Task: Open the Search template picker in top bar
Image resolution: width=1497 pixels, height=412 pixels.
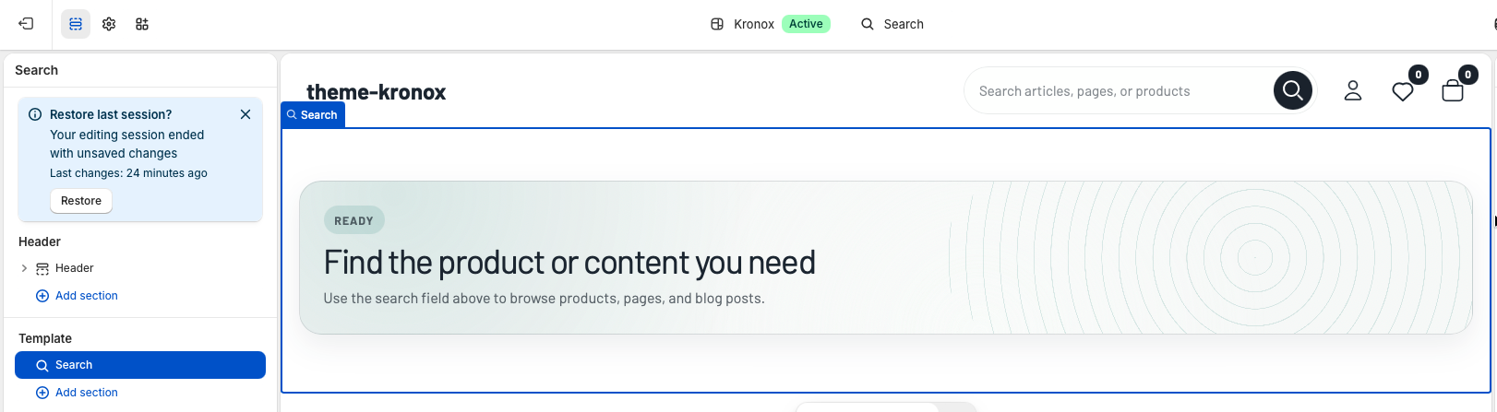Action: coord(892,24)
